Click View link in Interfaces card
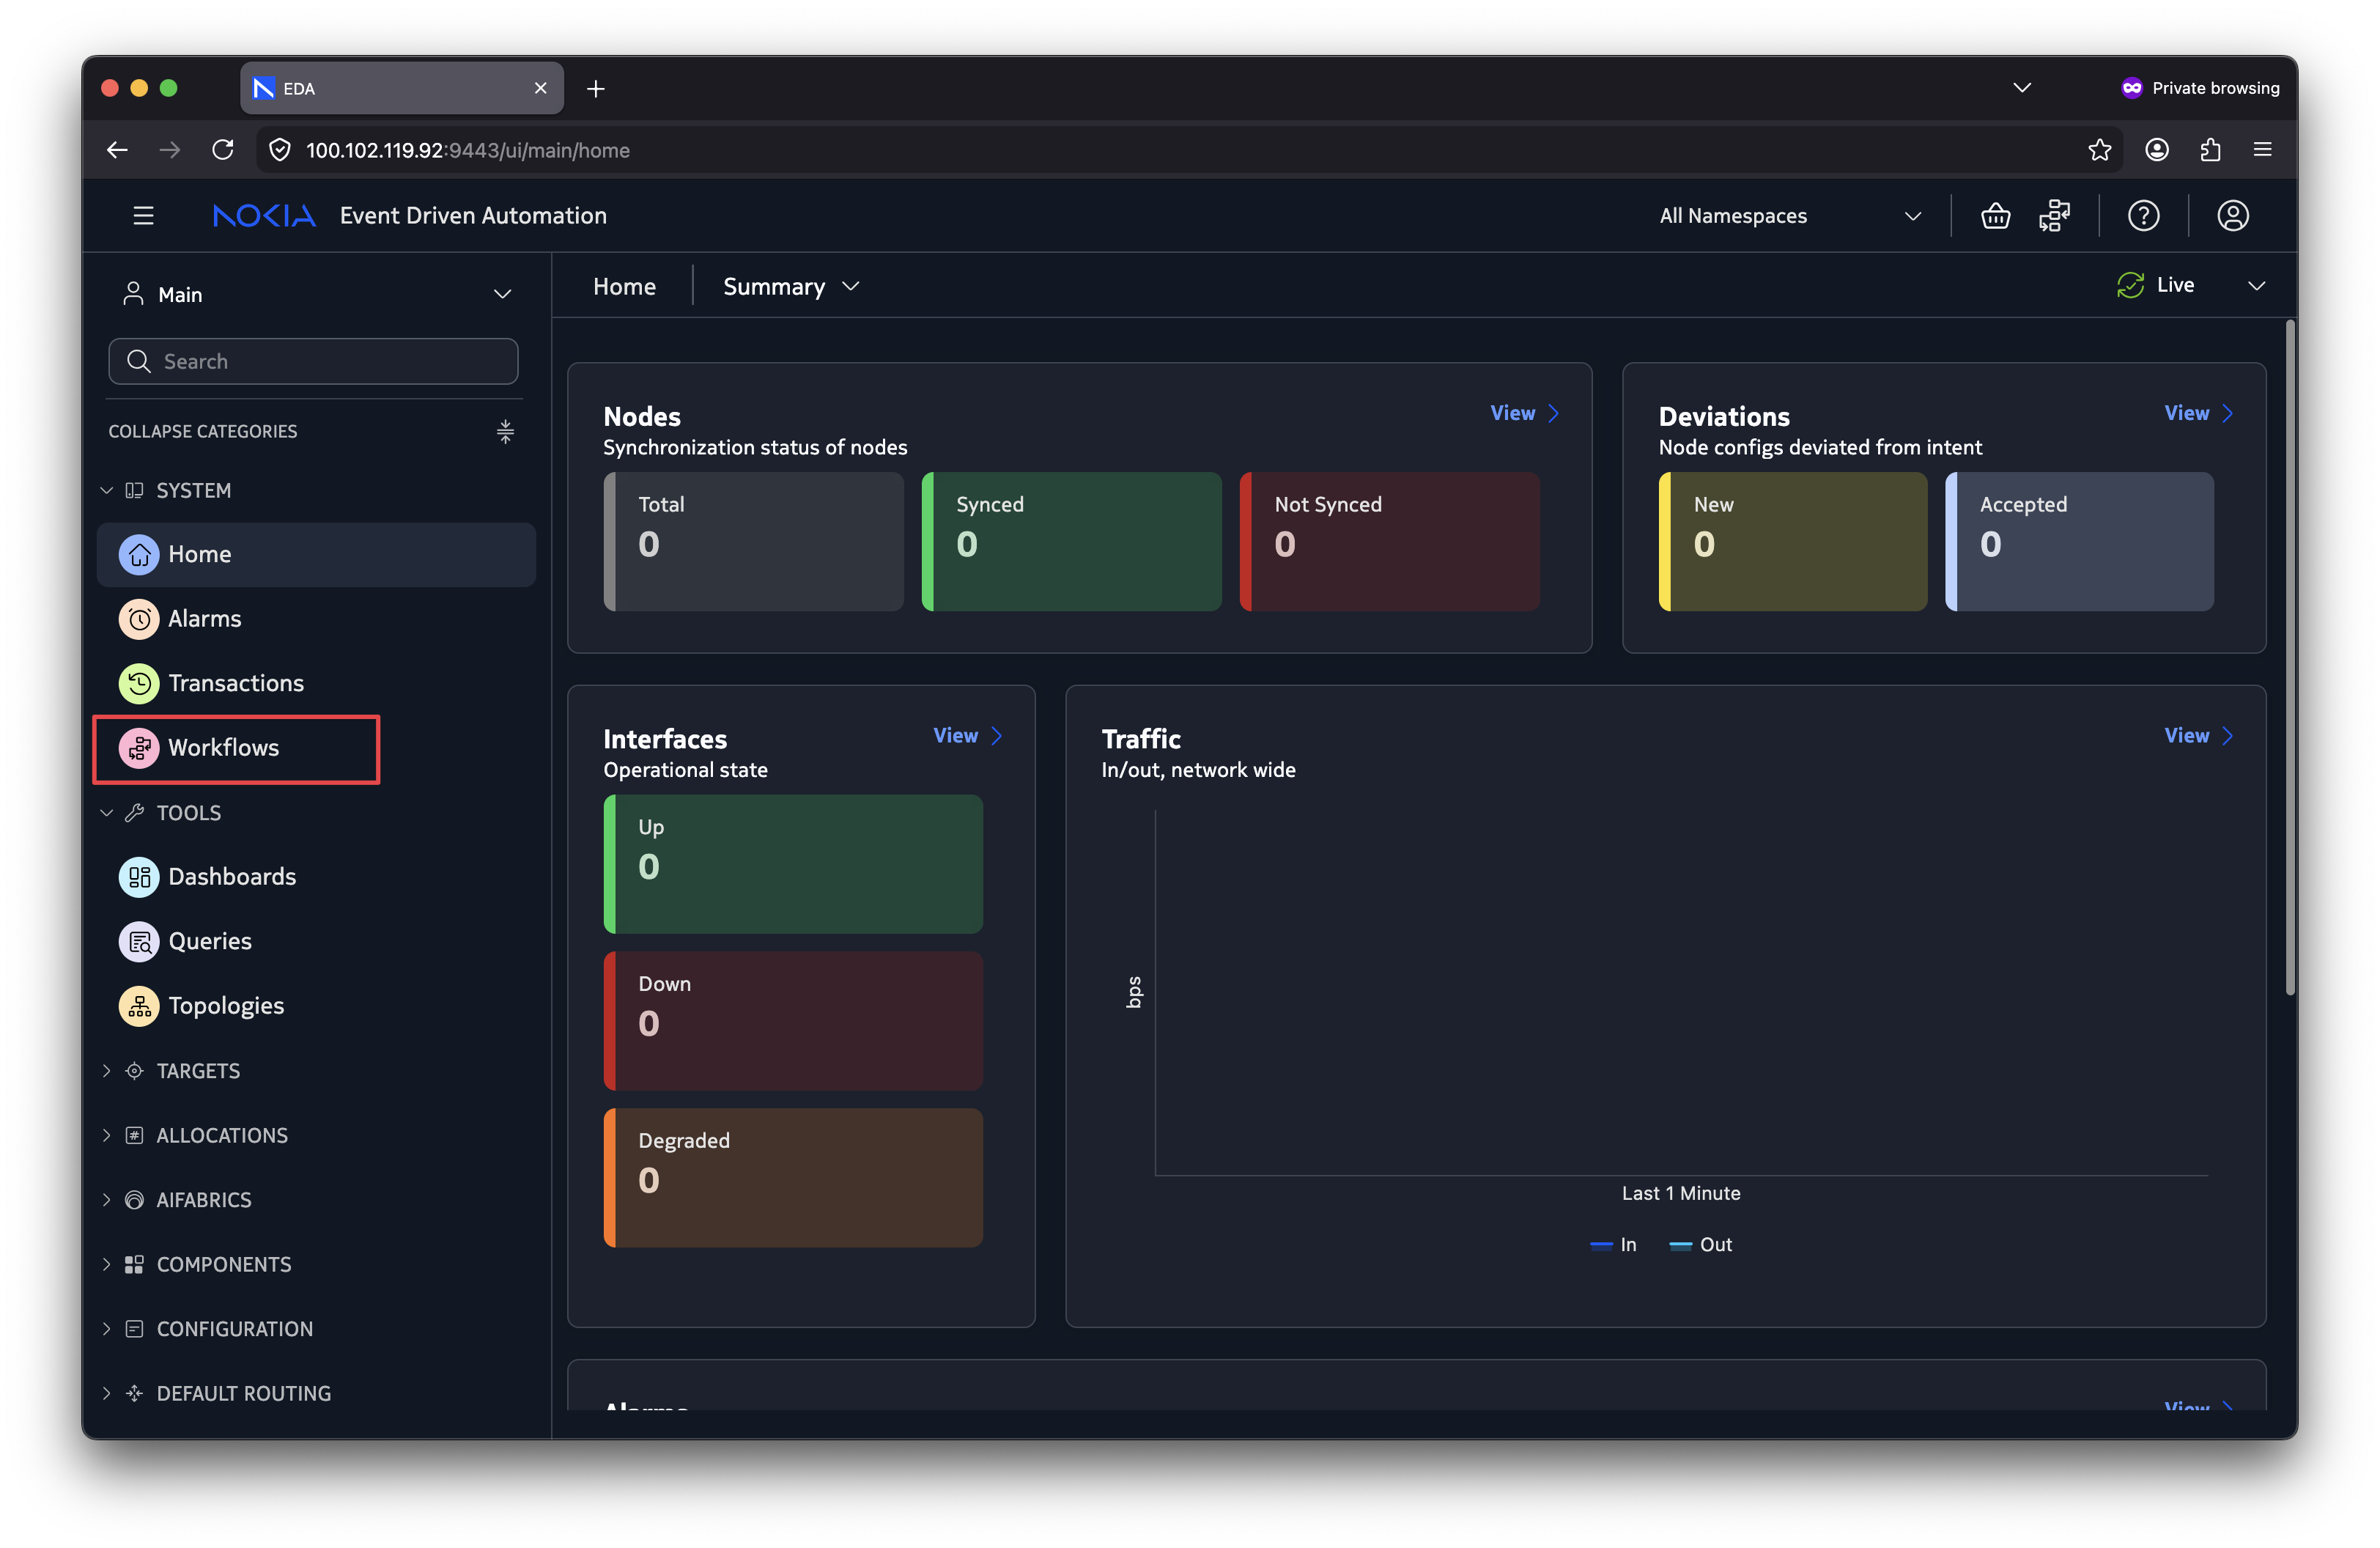 pos(967,736)
